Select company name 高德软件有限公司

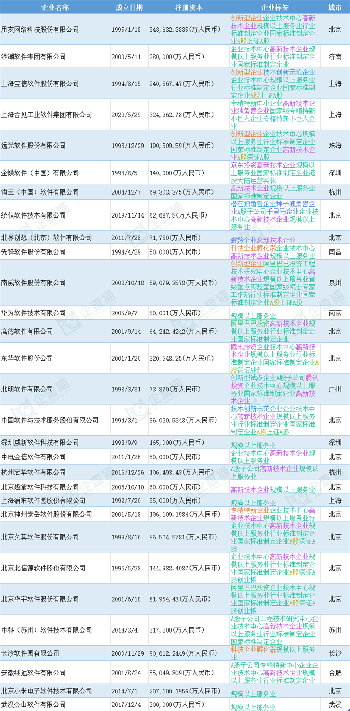(27, 331)
